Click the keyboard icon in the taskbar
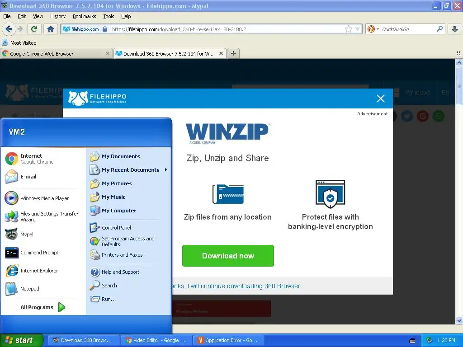The height and width of the screenshot is (347, 463). tap(412, 341)
